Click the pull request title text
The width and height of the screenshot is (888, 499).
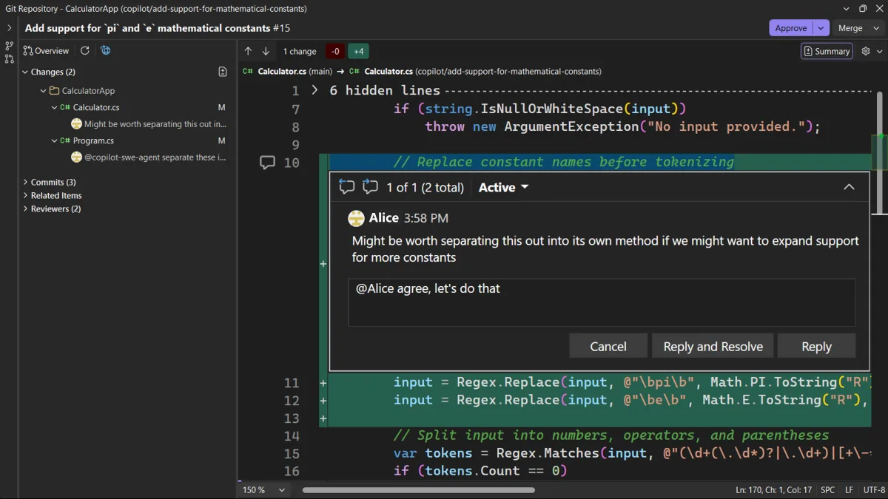[x=158, y=28]
